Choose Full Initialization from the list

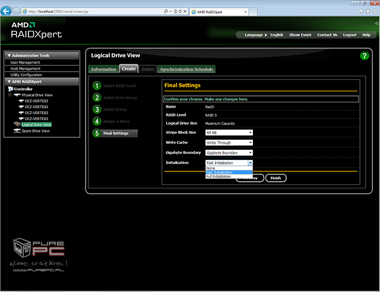[x=220, y=177]
